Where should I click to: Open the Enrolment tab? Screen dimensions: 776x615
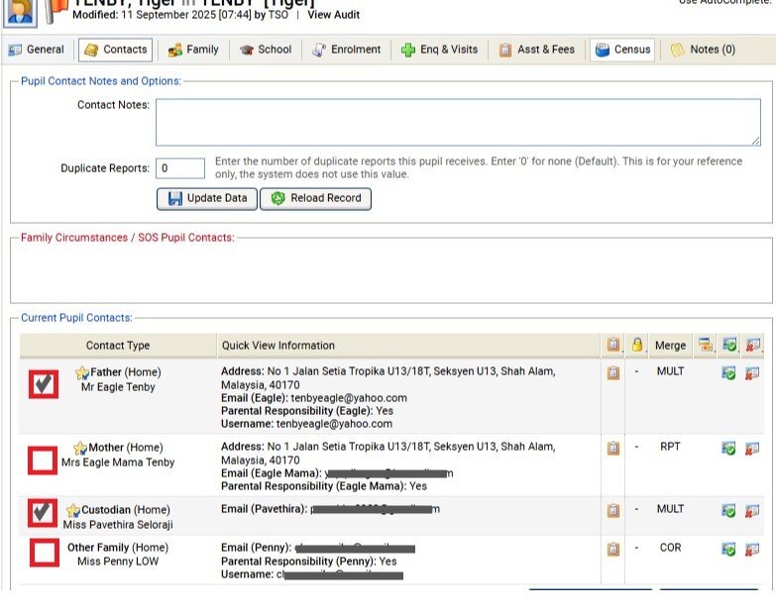click(347, 50)
